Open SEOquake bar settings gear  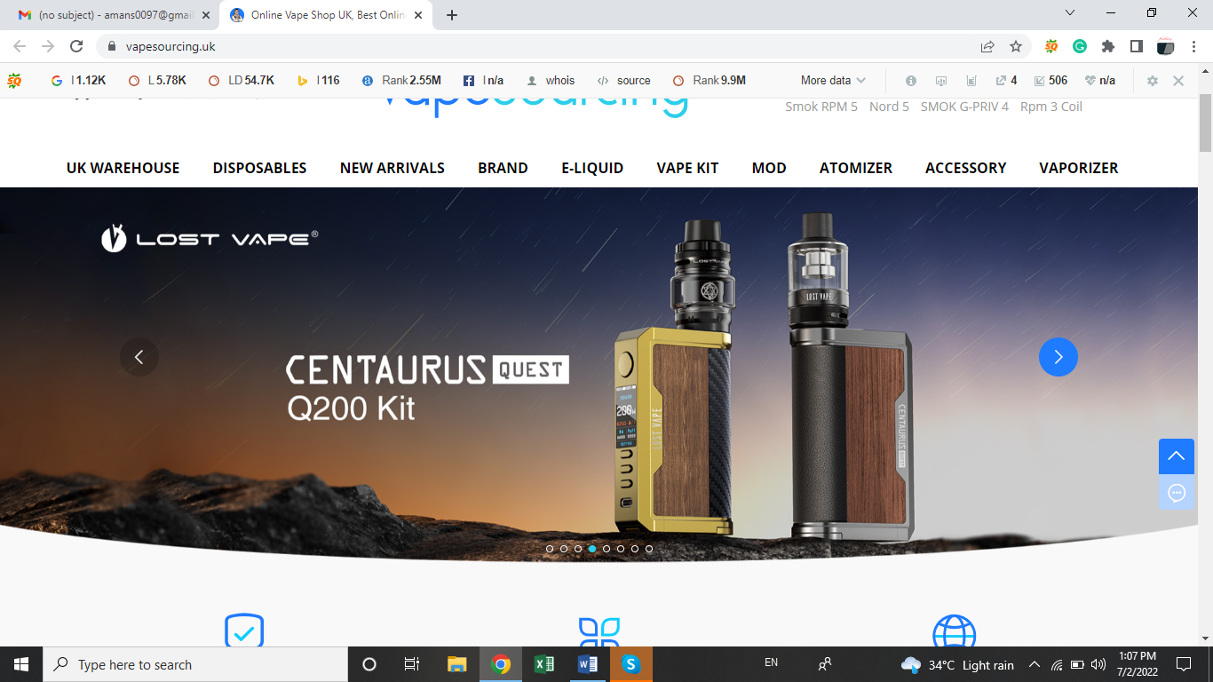(1153, 80)
